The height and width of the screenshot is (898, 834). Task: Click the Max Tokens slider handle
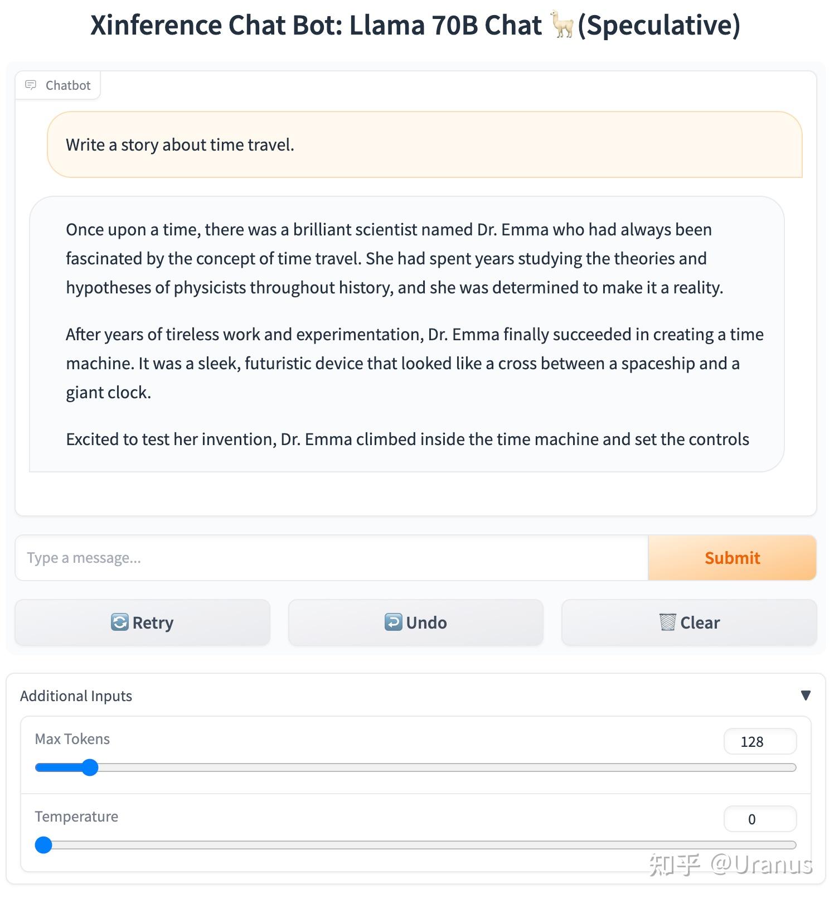click(90, 767)
